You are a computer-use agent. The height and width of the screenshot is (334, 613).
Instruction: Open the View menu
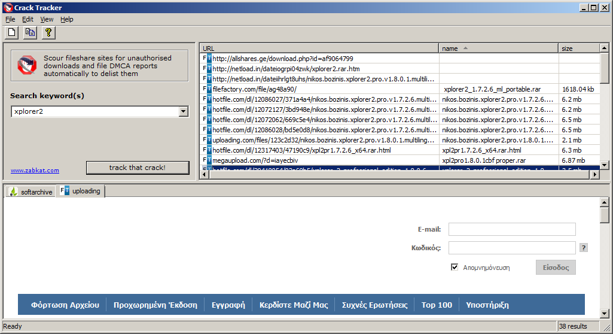click(x=47, y=19)
